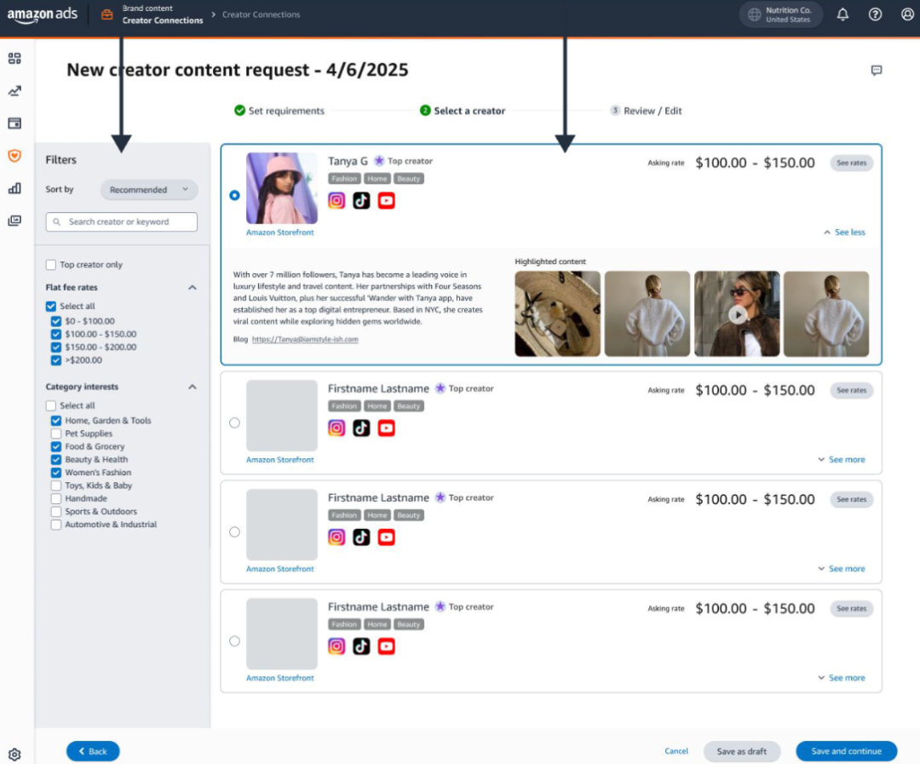Image resolution: width=920 pixels, height=764 pixels.
Task: Click the Back button
Action: 93,751
